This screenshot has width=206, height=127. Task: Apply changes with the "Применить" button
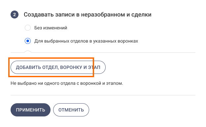30,110
